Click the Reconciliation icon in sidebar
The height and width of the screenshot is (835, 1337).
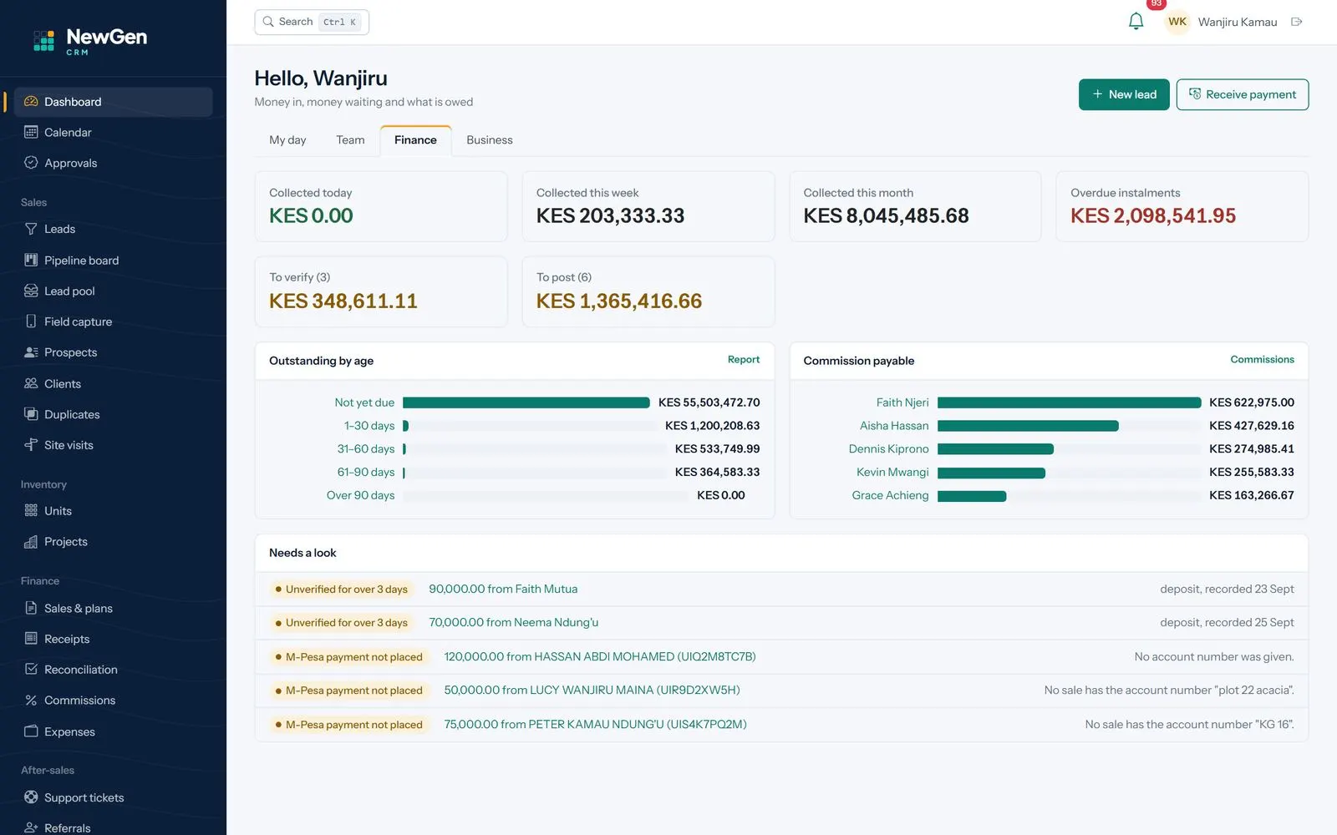[31, 670]
